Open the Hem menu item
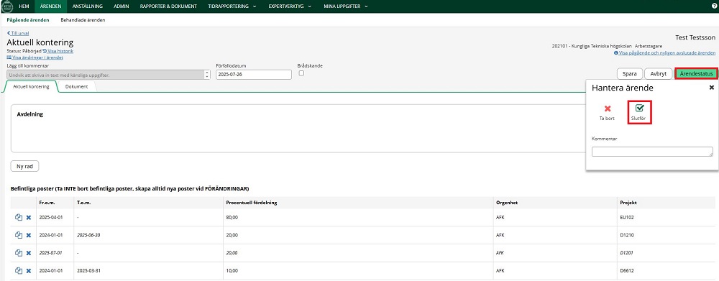The image size is (719, 281). pos(24,6)
